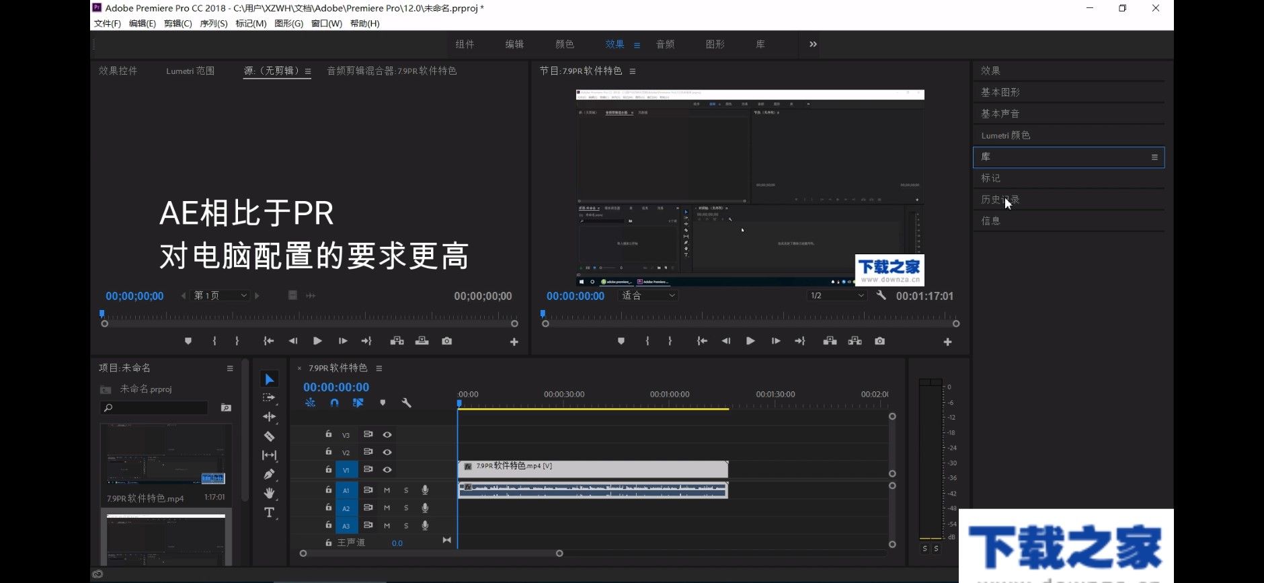The height and width of the screenshot is (583, 1264).
Task: Open Source monitor page 第1页 dropdown
Action: click(221, 295)
